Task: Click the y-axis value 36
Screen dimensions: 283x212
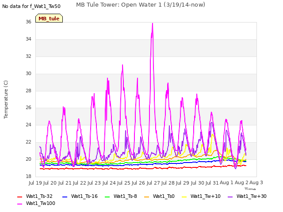Action: (28, 22)
